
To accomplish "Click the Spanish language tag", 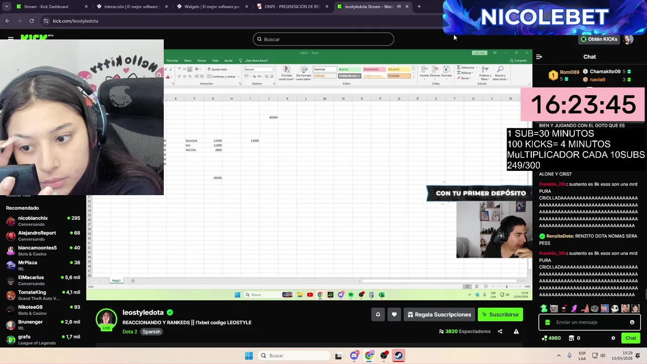I will (151, 332).
